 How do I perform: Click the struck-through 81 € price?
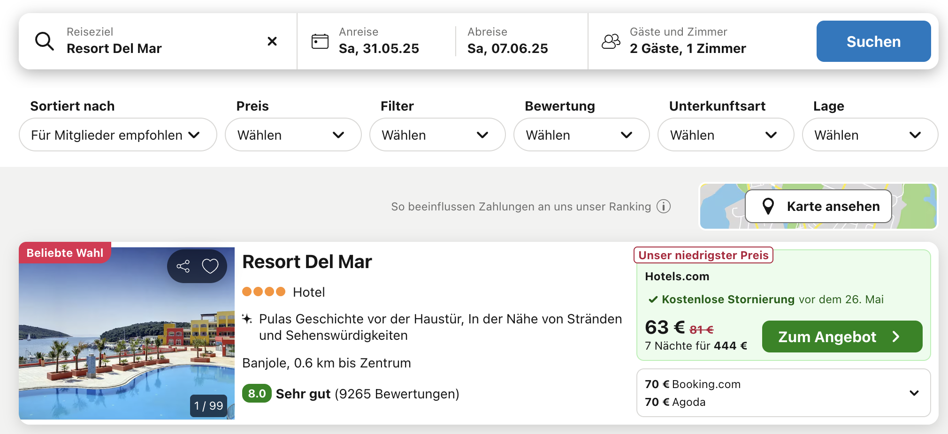(x=701, y=329)
